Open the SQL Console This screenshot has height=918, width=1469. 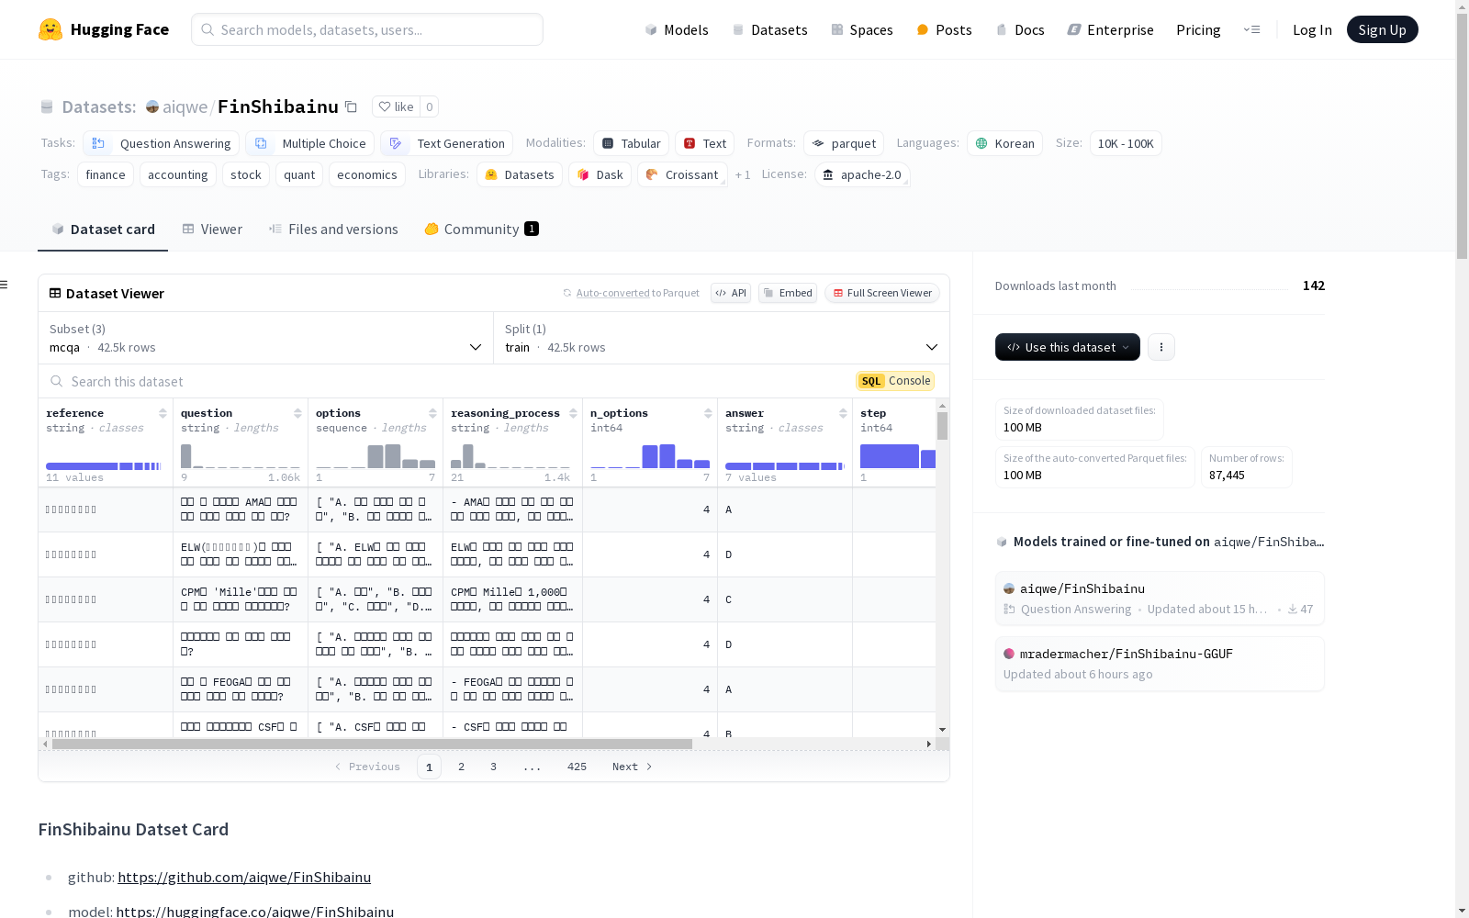pos(895,381)
